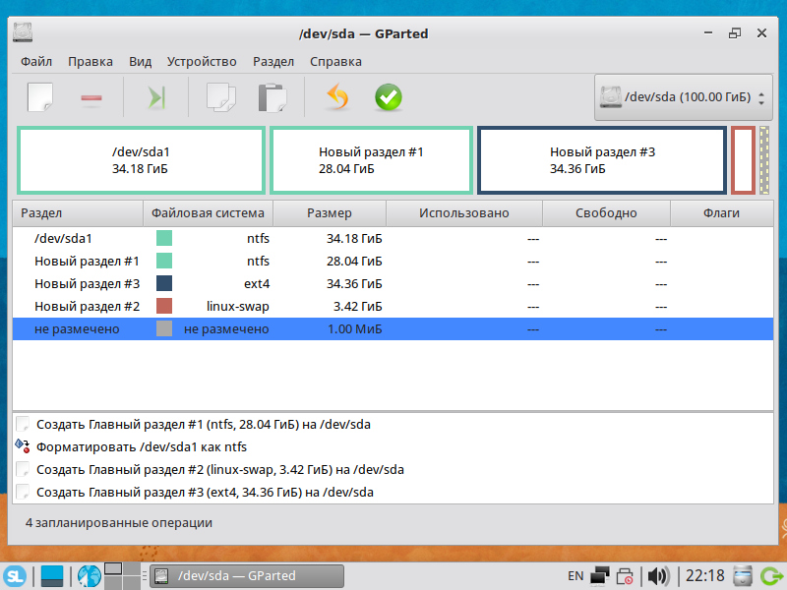Image resolution: width=787 pixels, height=590 pixels.
Task: Open the /dev/sda (100.00 ГиБ) device selector
Action: pyautogui.click(x=683, y=97)
